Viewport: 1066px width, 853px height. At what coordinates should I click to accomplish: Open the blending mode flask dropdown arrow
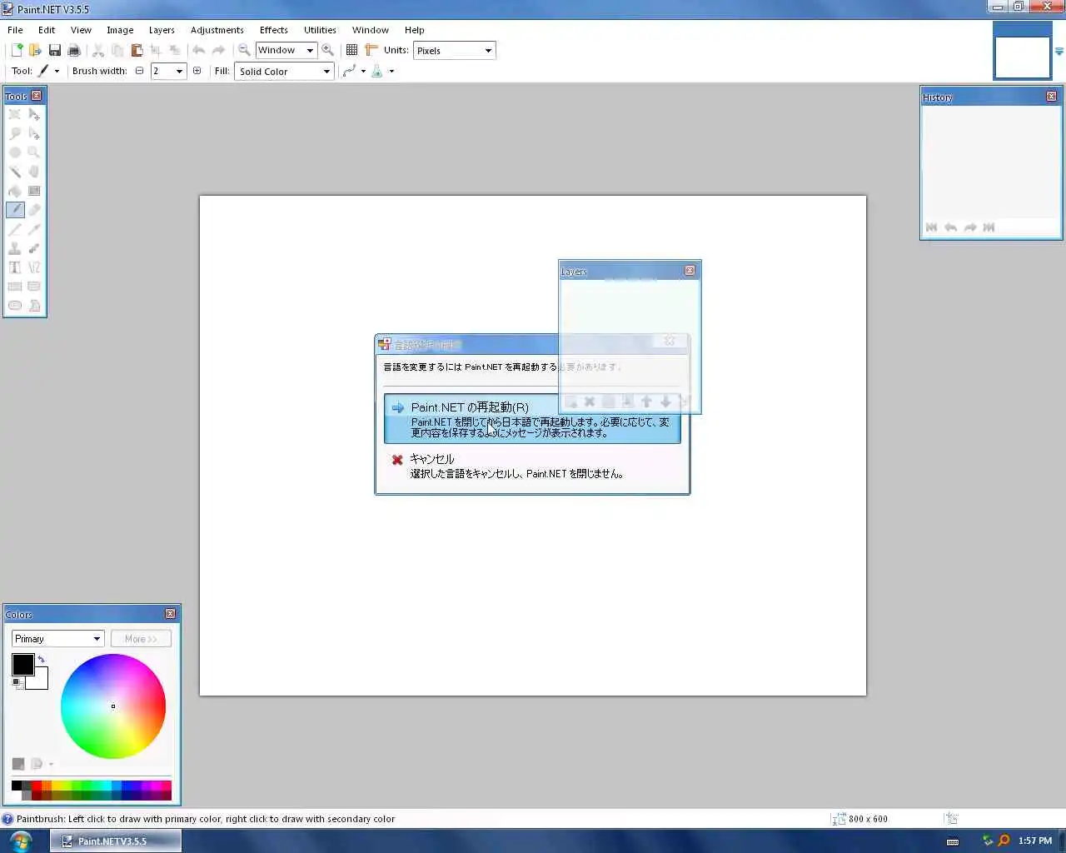(391, 72)
